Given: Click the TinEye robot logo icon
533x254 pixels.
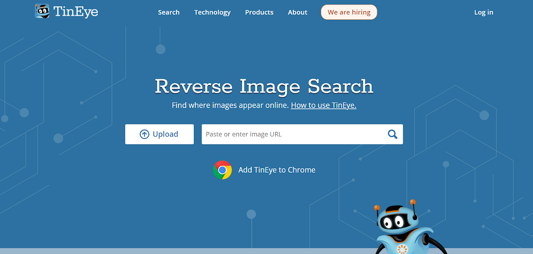Looking at the screenshot, I should [x=42, y=11].
